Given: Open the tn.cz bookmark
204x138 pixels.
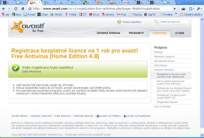Looking at the screenshot, I should point(94,15).
